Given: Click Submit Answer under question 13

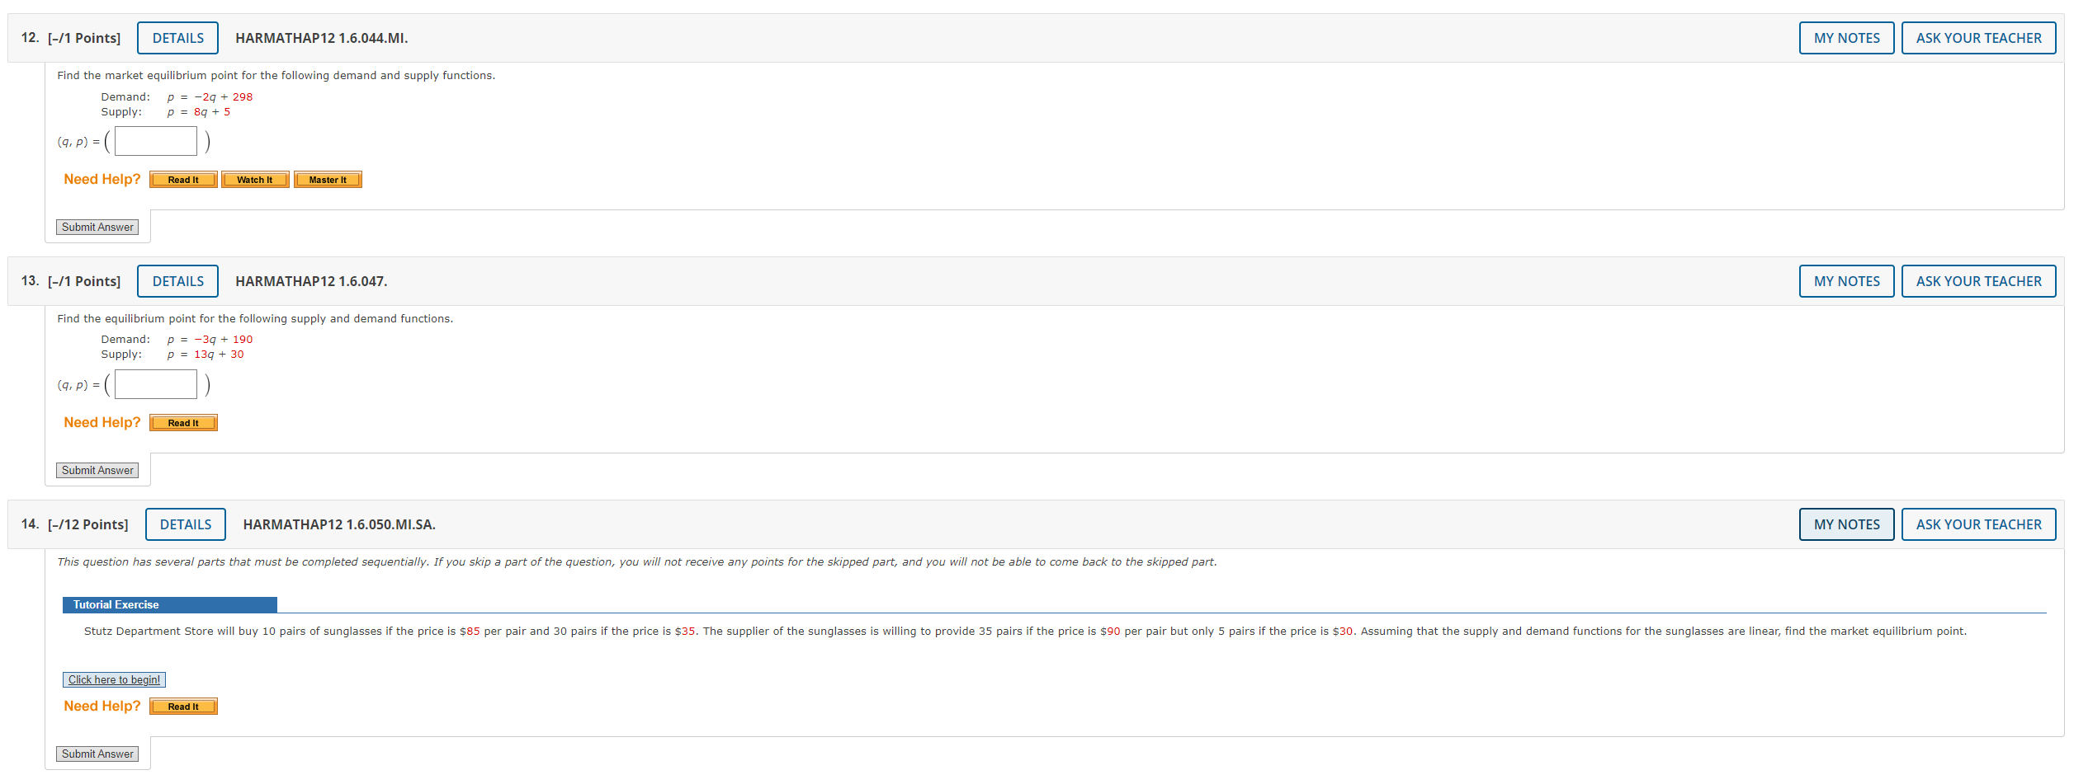Looking at the screenshot, I should pyautogui.click(x=97, y=470).
